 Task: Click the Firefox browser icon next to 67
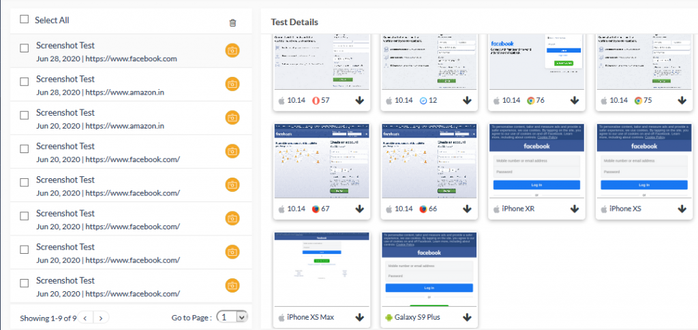(x=316, y=209)
